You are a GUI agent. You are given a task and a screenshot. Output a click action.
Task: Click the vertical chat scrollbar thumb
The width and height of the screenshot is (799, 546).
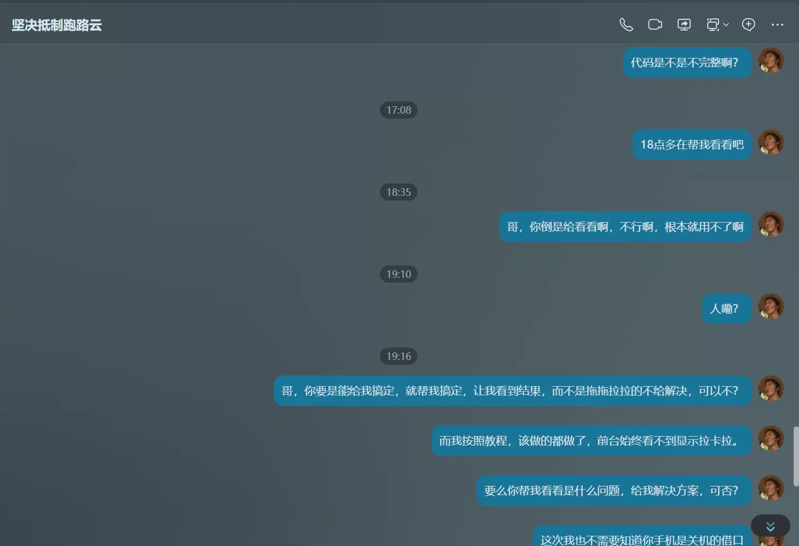pyautogui.click(x=796, y=456)
